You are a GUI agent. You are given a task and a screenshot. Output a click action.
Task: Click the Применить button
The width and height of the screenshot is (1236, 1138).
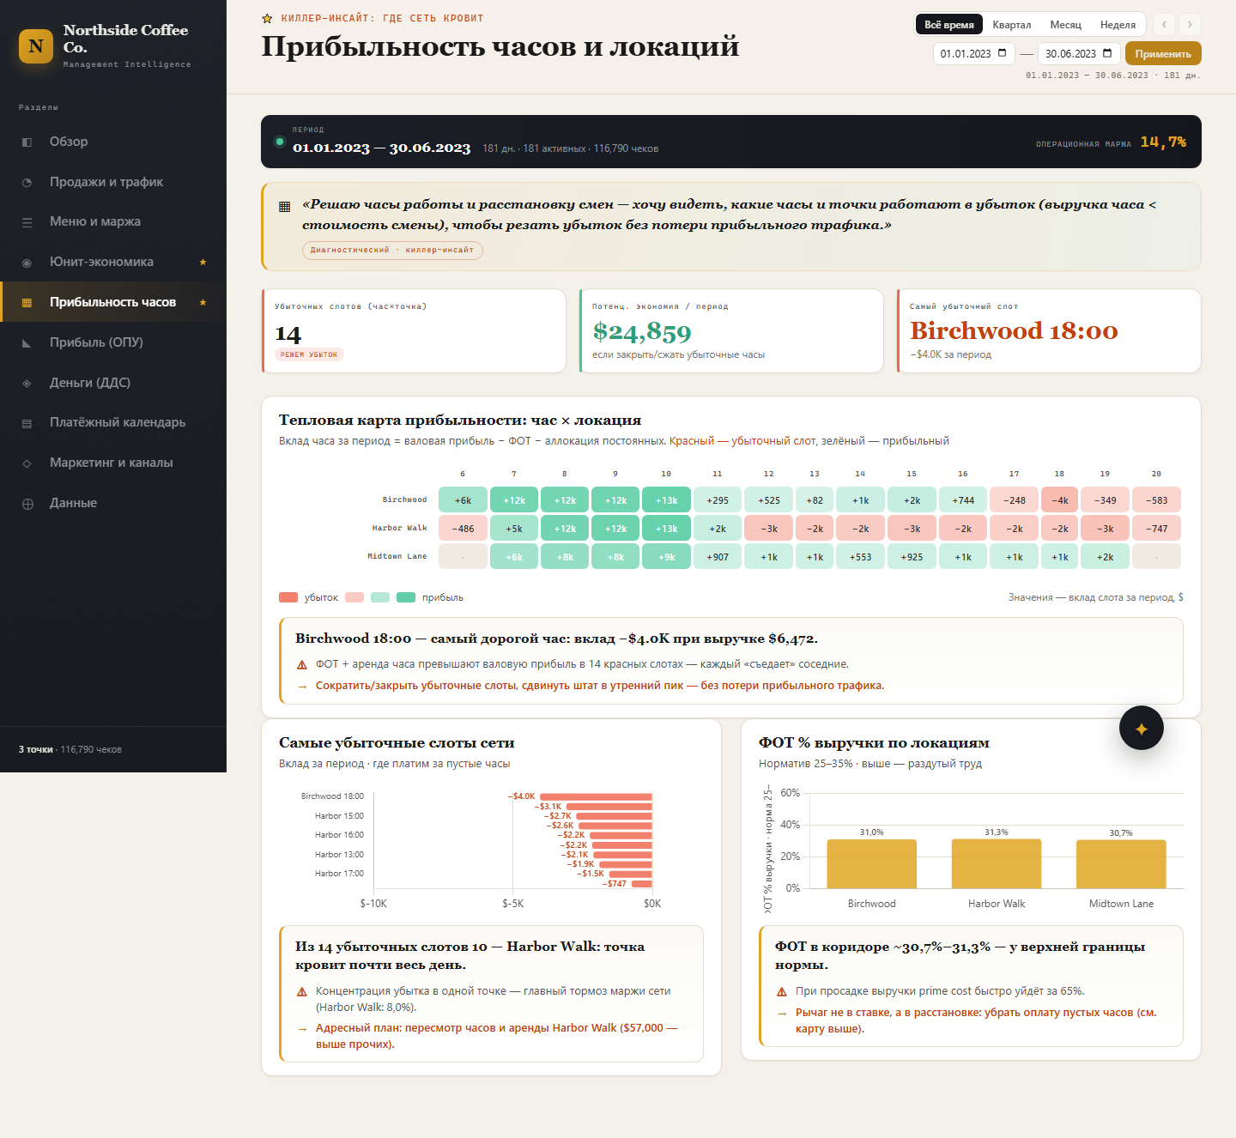[1163, 53]
